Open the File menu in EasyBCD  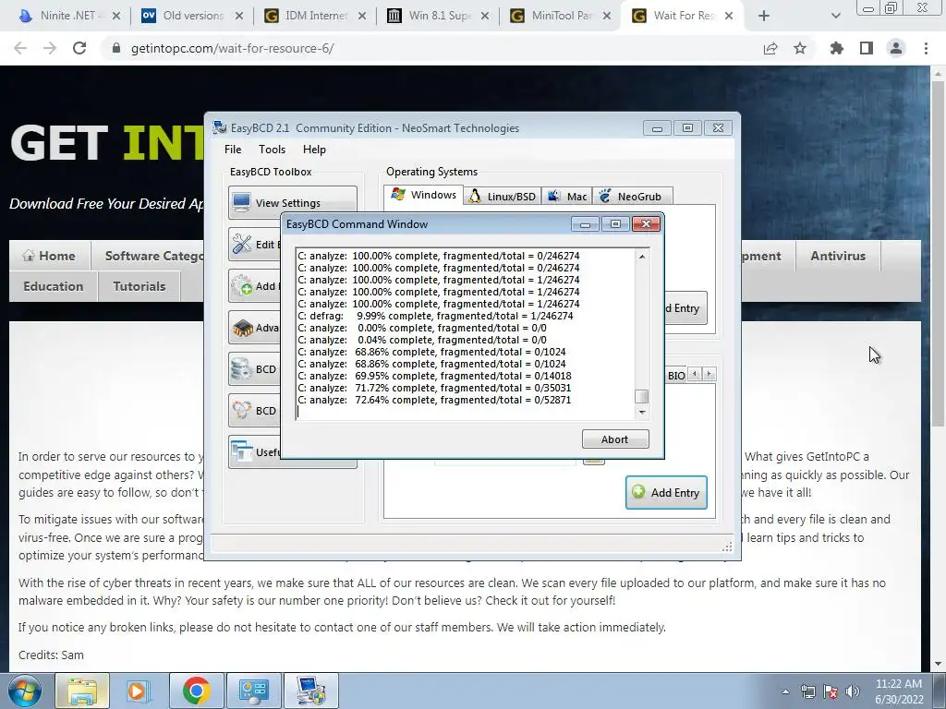[233, 150]
